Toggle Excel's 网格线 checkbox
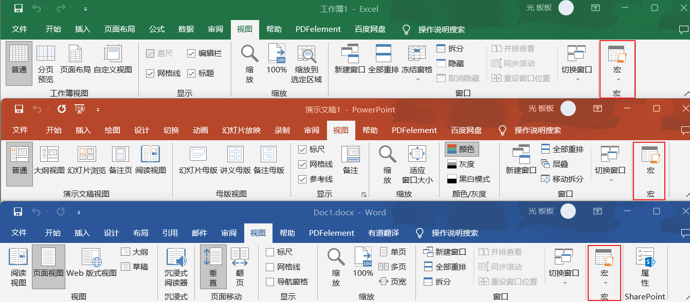This screenshot has height=302, width=690. [x=150, y=73]
